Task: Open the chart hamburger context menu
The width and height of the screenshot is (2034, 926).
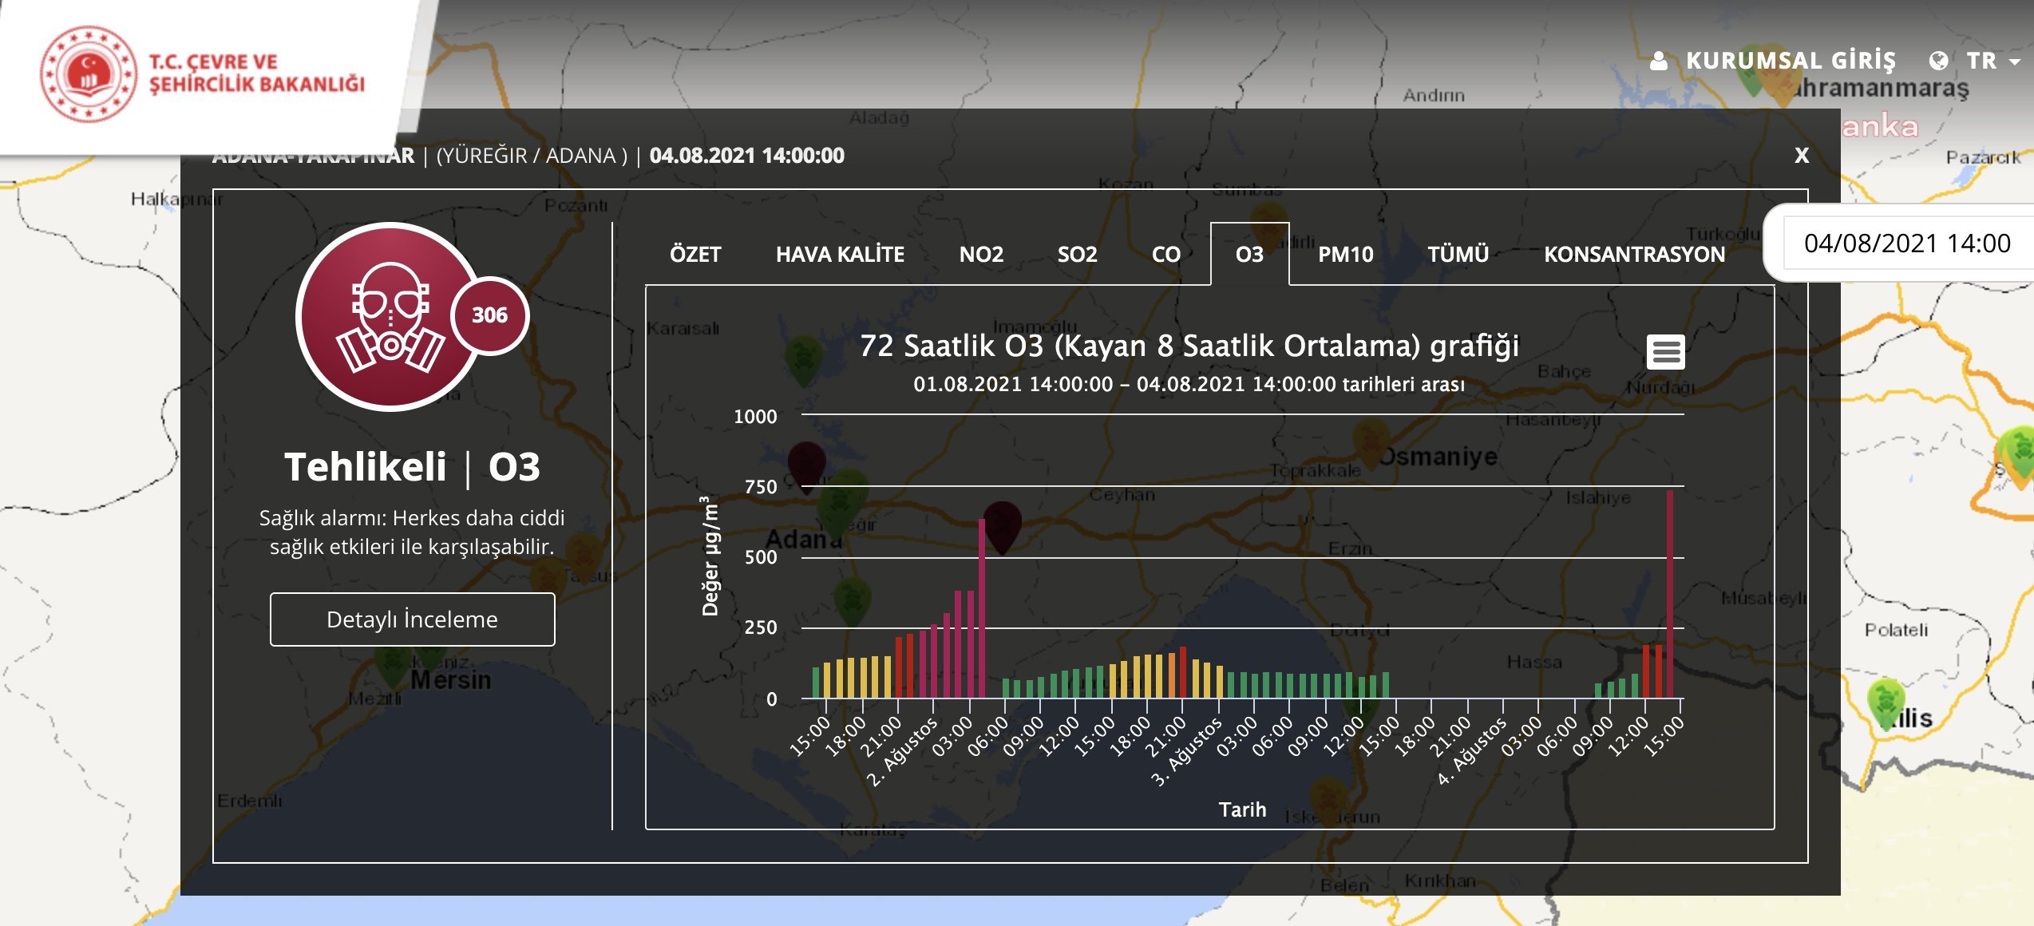Action: tap(1665, 352)
